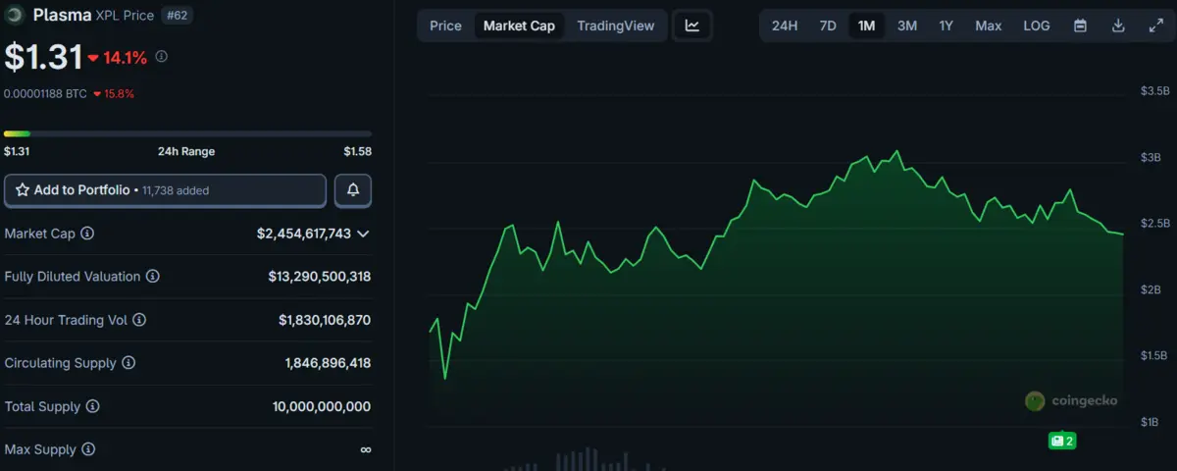
Task: Click the 24h Range progress bar
Action: pos(187,133)
